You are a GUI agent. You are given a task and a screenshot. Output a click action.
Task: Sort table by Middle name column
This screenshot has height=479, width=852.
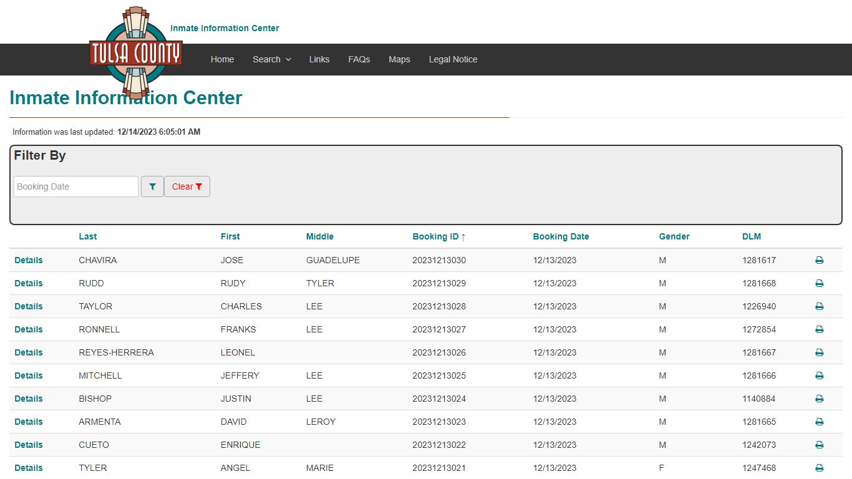[320, 236]
